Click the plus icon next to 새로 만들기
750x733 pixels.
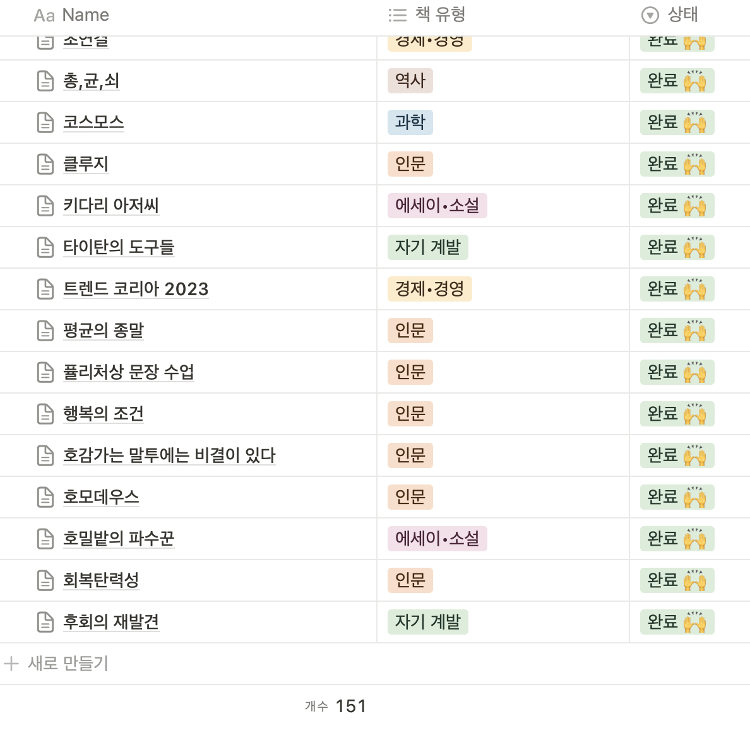(11, 664)
